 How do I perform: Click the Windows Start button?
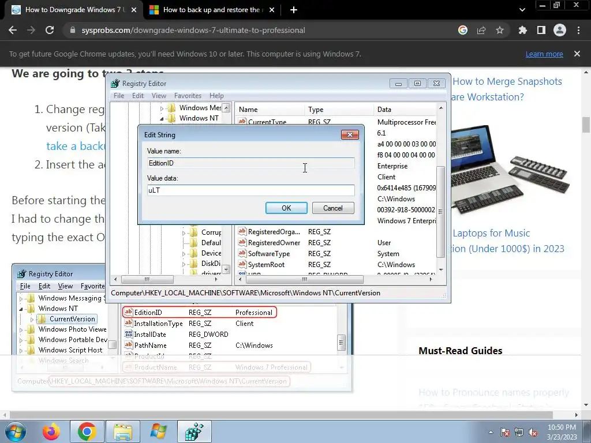[16, 431]
